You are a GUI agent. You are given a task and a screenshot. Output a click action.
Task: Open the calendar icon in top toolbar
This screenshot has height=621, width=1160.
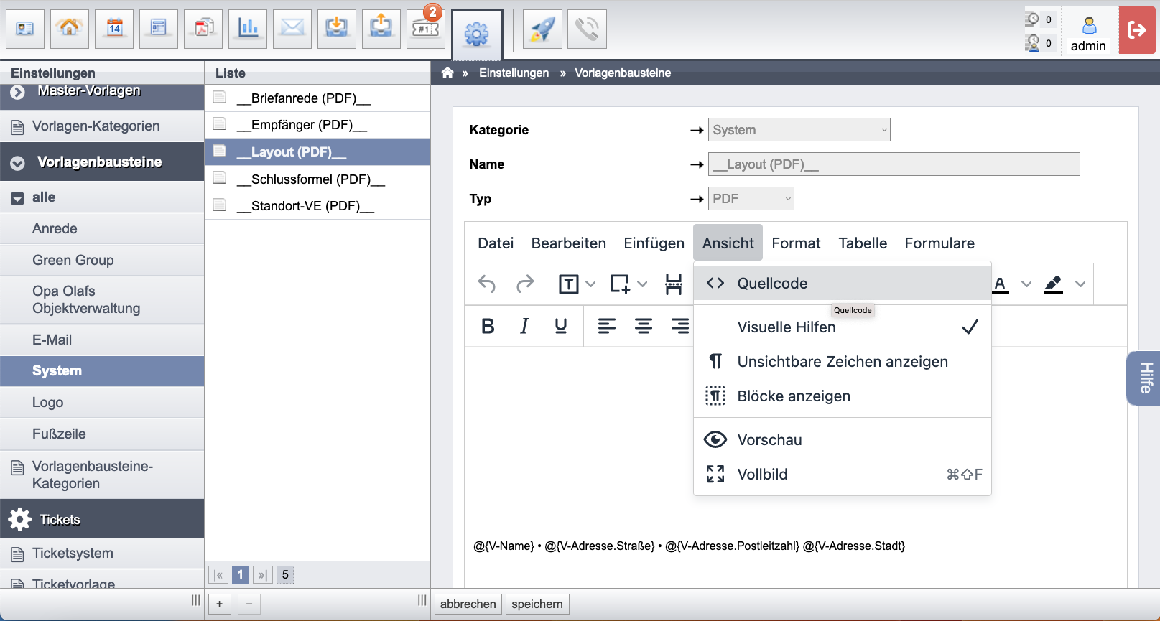114,29
